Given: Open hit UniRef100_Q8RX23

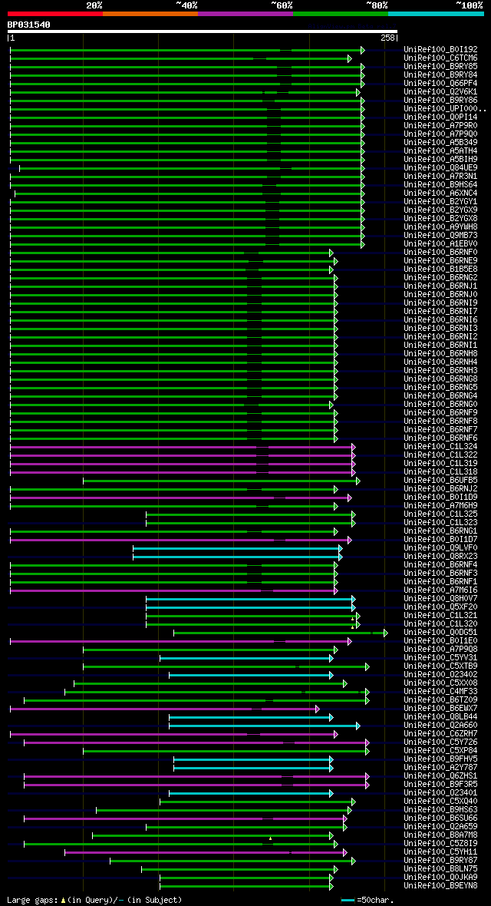Looking at the screenshot, I should tap(440, 556).
